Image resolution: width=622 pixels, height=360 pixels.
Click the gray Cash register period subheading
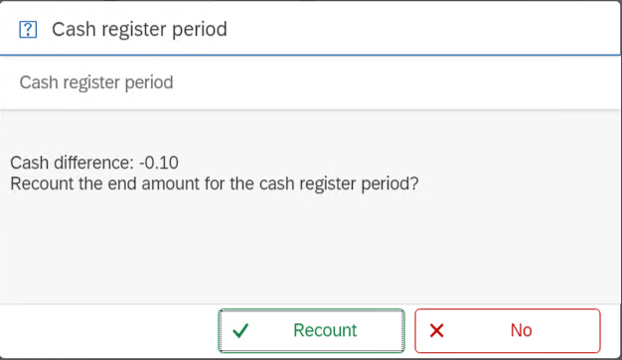tap(96, 82)
